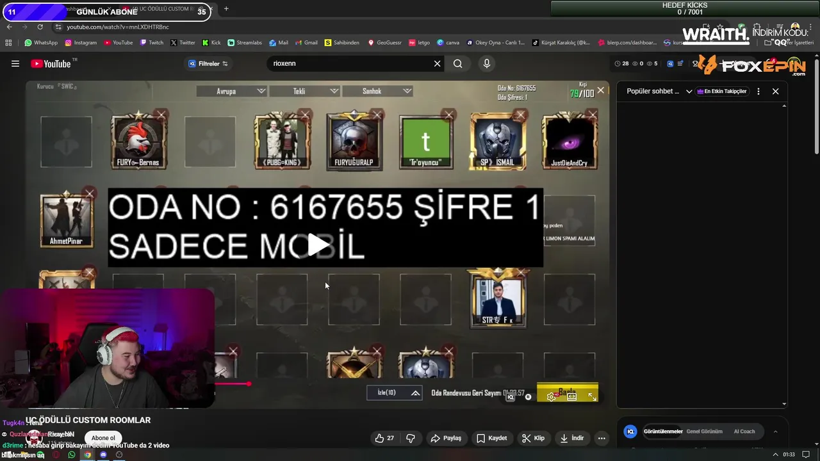The height and width of the screenshot is (461, 820).
Task: Toggle theater mode in the player
Action: point(572,397)
